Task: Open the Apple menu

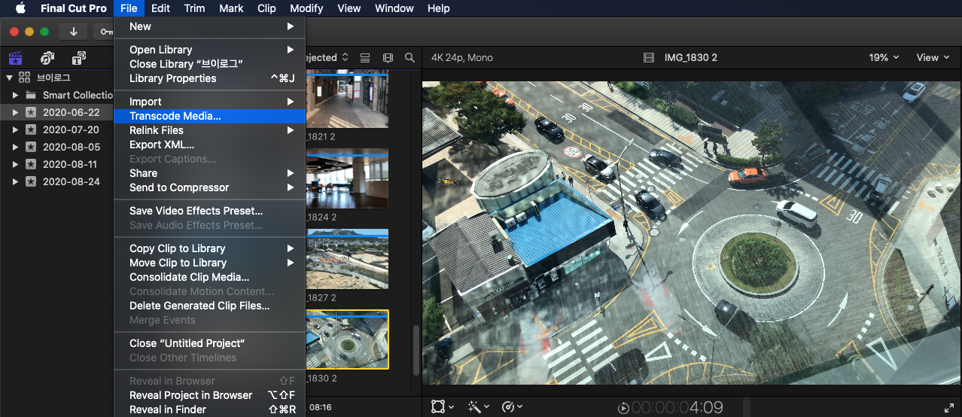Action: (x=20, y=8)
